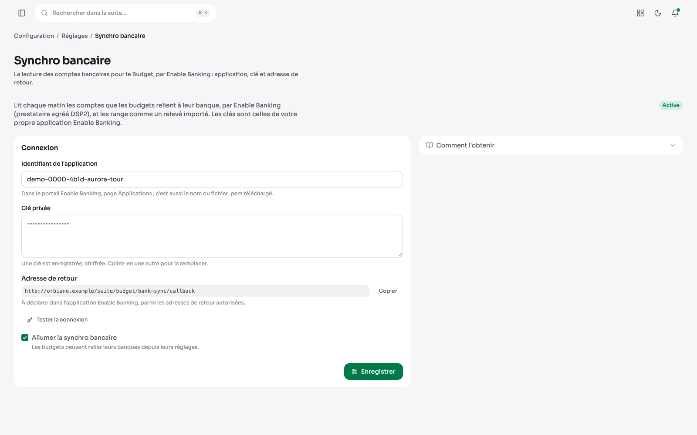The height and width of the screenshot is (435, 697).
Task: Switch to dark mode moon icon
Action: coord(658,13)
